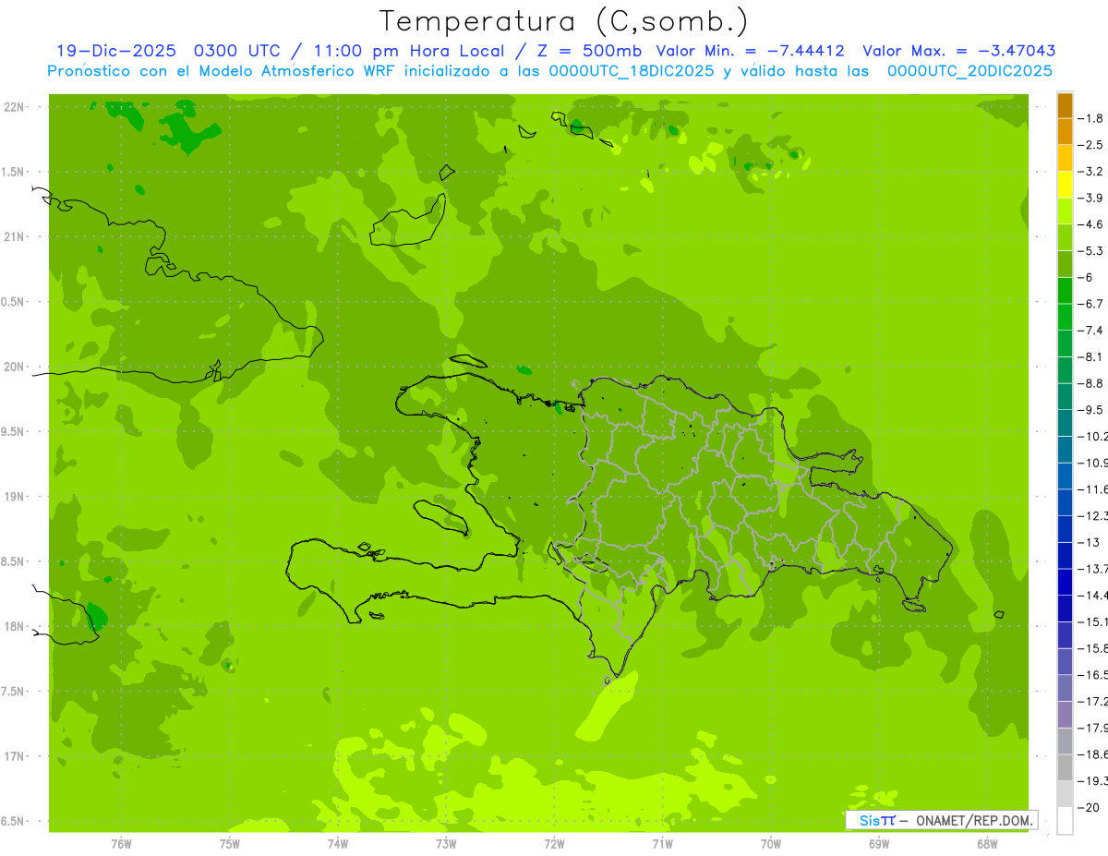Pick the lime swatch between -3.9 and -4.6

(1065, 211)
